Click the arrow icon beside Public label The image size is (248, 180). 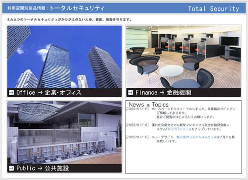tap(11, 168)
